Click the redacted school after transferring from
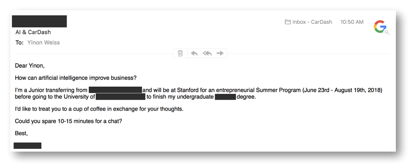 [115, 90]
